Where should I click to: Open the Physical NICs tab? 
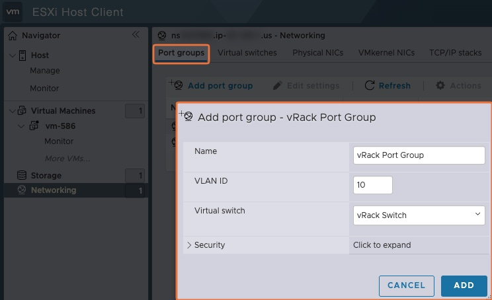point(318,53)
